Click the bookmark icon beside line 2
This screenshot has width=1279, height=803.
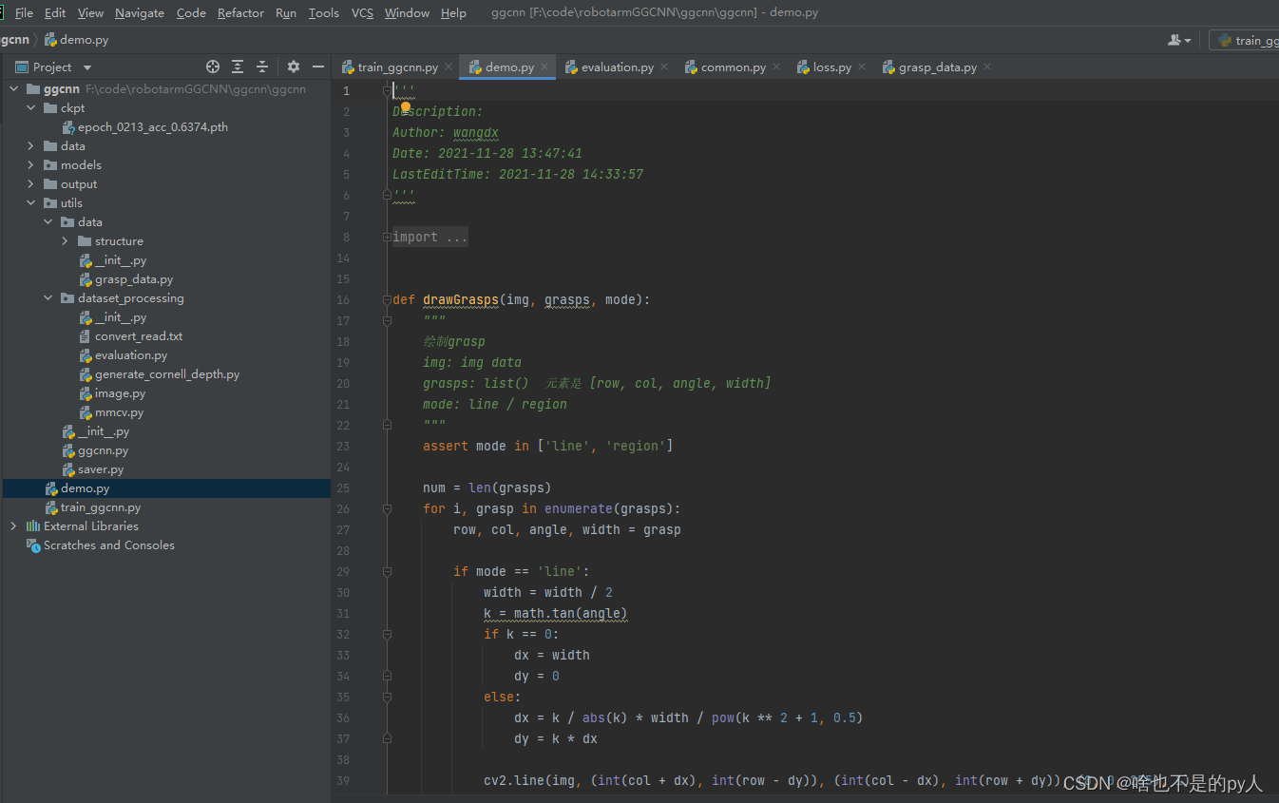[405, 108]
